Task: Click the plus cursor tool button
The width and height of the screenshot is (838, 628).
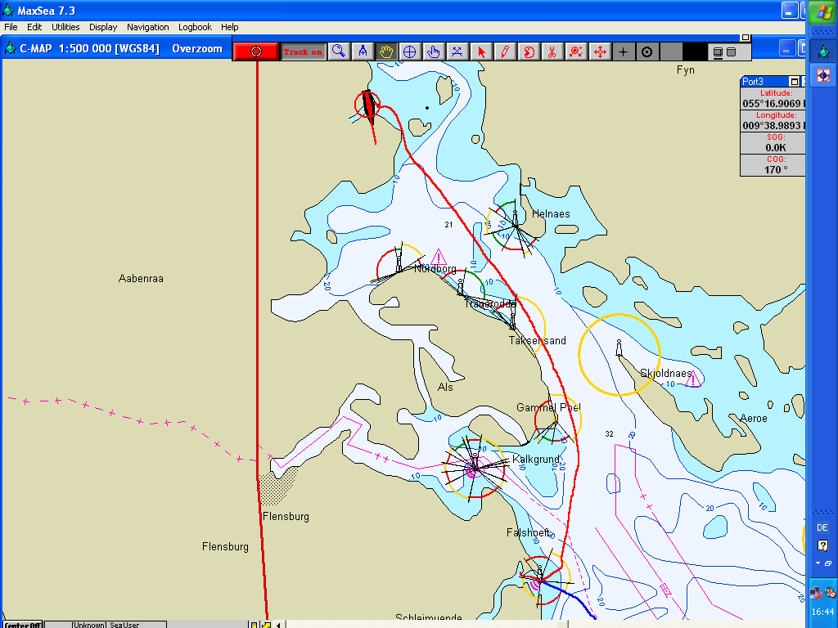Action: pos(623,52)
